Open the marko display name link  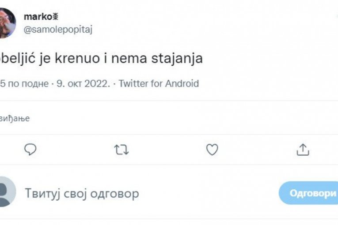pyautogui.click(x=38, y=17)
